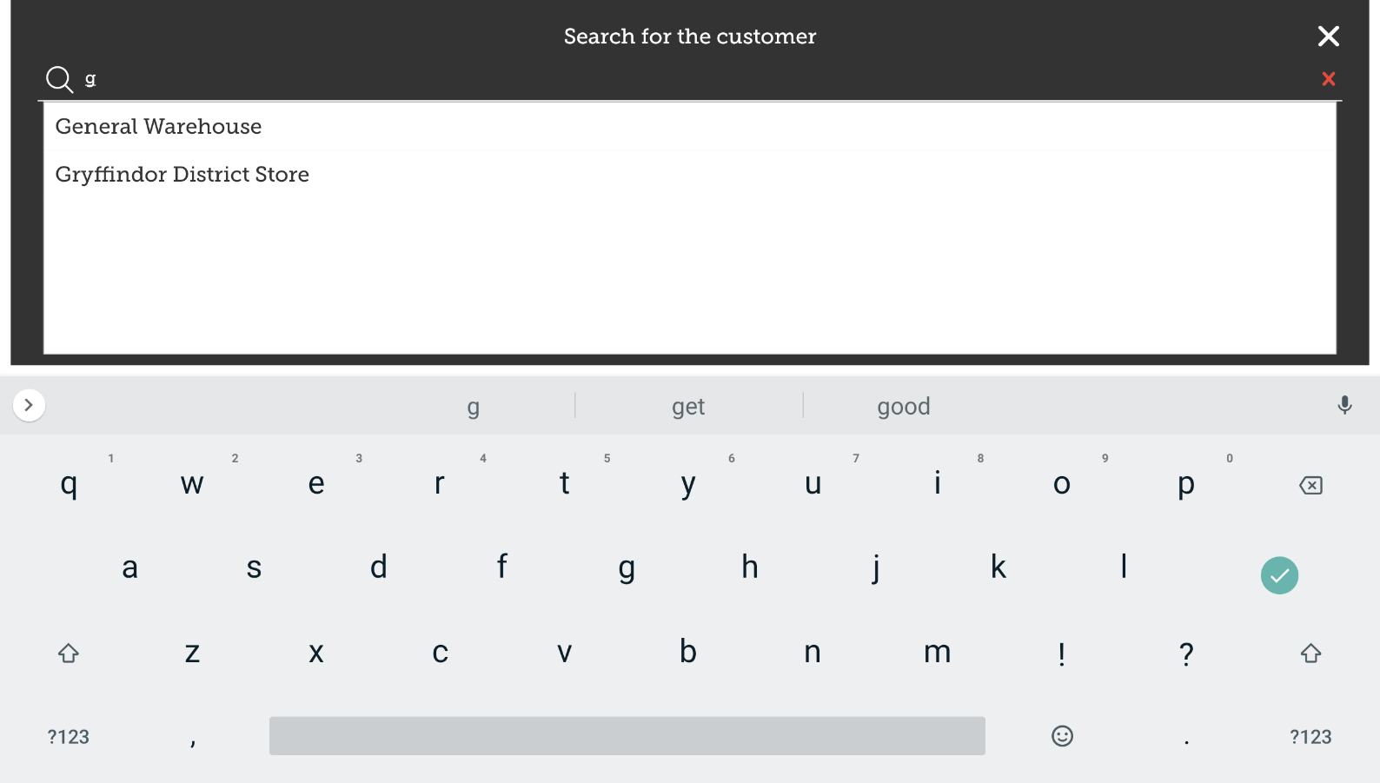This screenshot has width=1380, height=783.
Task: Switch to symbols with right ?123 key
Action: tap(1310, 737)
